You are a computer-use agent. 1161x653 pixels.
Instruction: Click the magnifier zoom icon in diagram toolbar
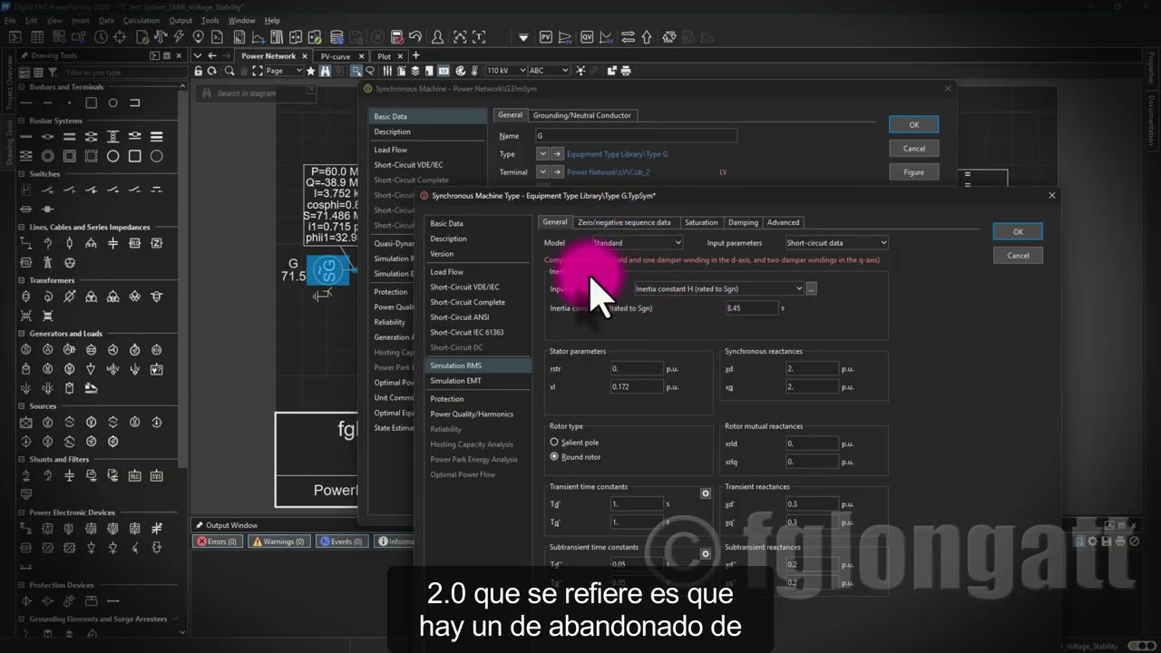click(229, 71)
